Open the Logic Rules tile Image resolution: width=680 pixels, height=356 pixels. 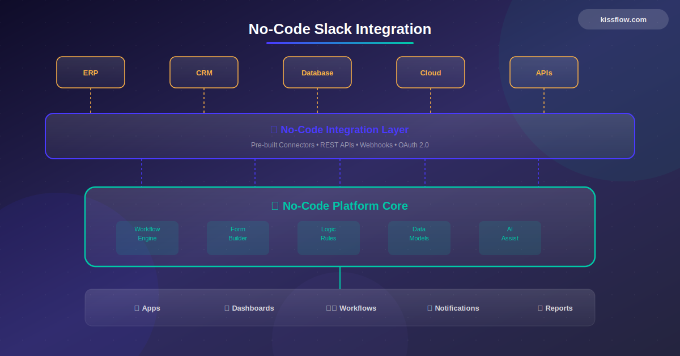coord(329,238)
